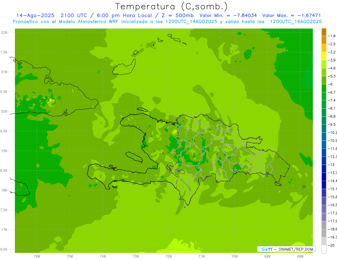Viewport: 337px width, 260px height.
Task: Click the "74W" longitude label
Action: (x=103, y=256)
